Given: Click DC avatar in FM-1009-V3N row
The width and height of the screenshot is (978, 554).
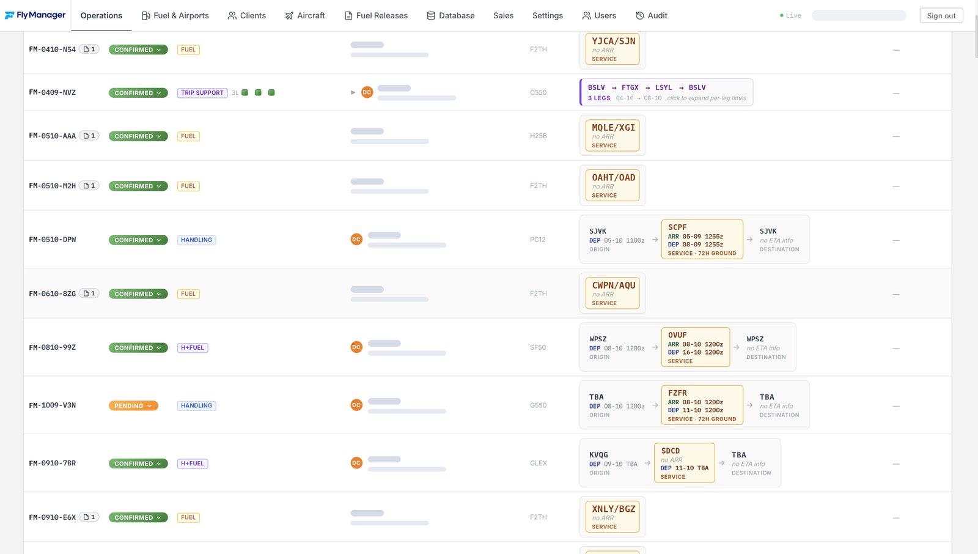Looking at the screenshot, I should (356, 405).
